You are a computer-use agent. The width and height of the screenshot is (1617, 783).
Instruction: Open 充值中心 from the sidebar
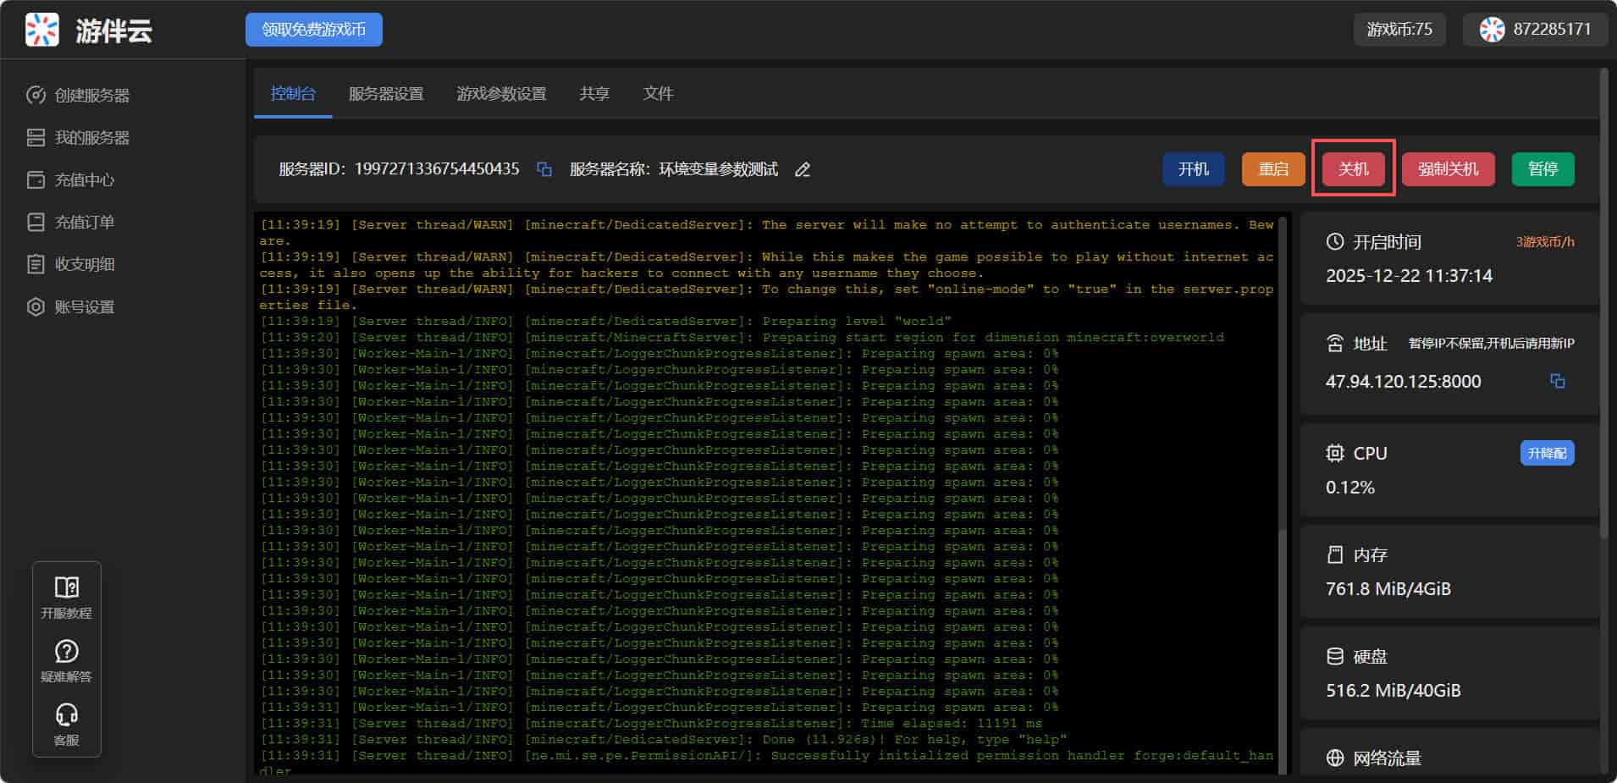(84, 179)
